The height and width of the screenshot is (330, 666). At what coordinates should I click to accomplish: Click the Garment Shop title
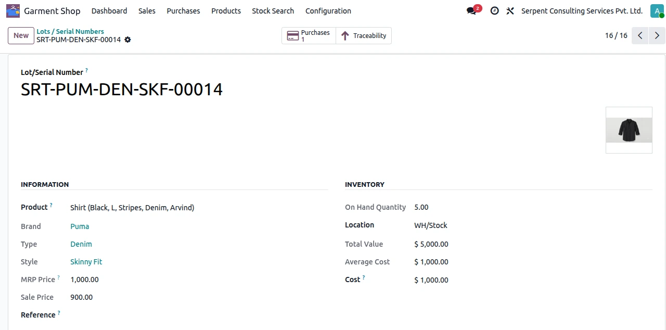point(52,11)
